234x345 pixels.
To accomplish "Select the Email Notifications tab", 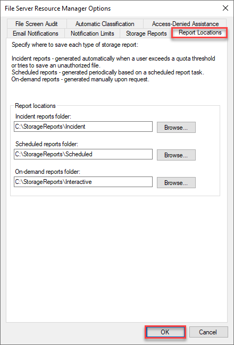I will pos(36,33).
